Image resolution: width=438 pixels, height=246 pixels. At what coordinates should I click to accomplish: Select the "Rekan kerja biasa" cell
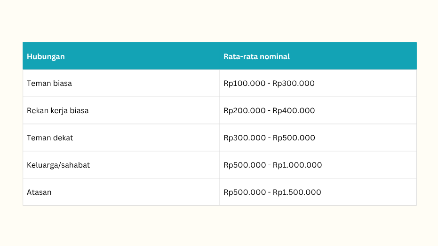coord(58,111)
